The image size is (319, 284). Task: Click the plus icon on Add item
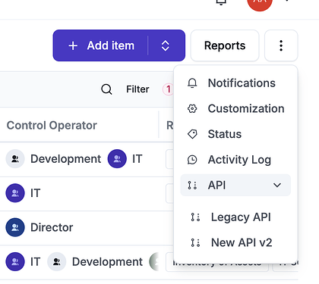click(73, 45)
